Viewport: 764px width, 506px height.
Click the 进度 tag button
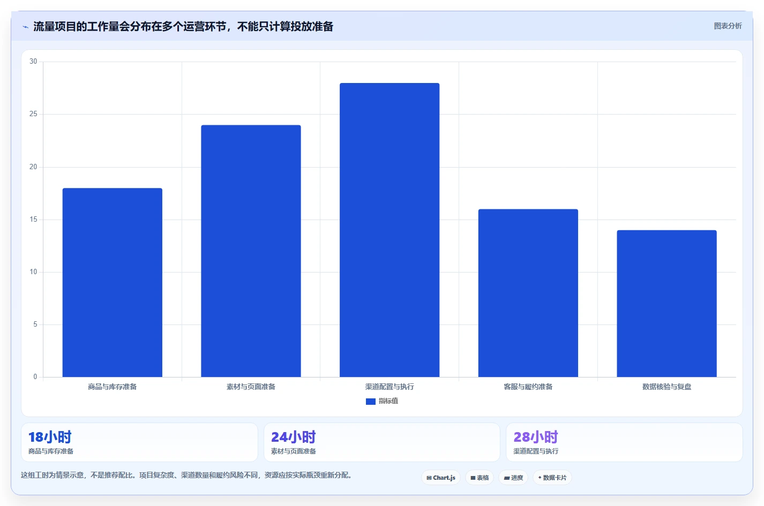click(513, 478)
